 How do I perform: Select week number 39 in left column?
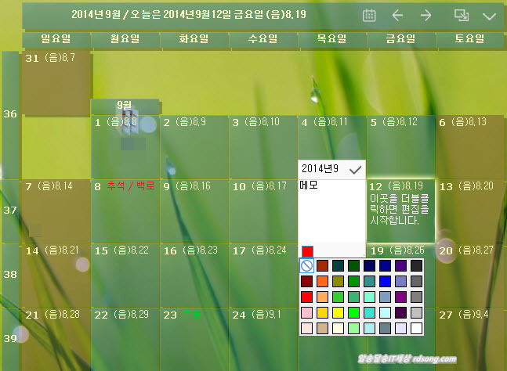[x=10, y=338]
